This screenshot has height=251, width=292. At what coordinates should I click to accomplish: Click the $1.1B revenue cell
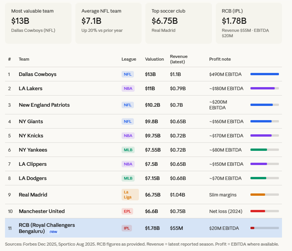coord(175,74)
